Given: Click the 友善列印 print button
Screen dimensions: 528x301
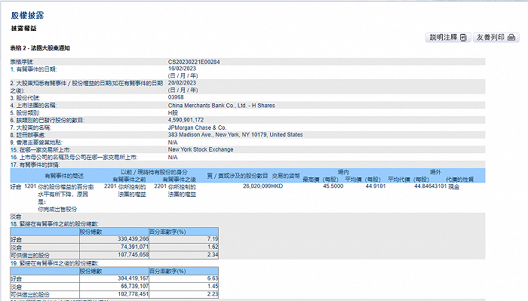Looking at the screenshot, I should [x=496, y=38].
